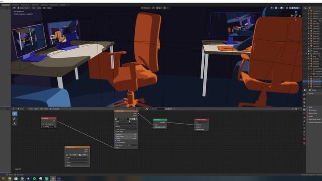Switch to Scripting workspace tab

62,5
